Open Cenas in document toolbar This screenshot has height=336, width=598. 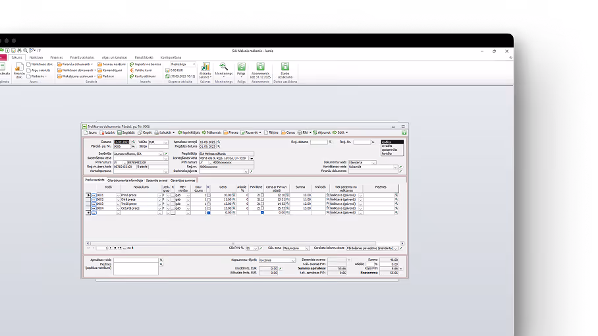[x=288, y=132]
